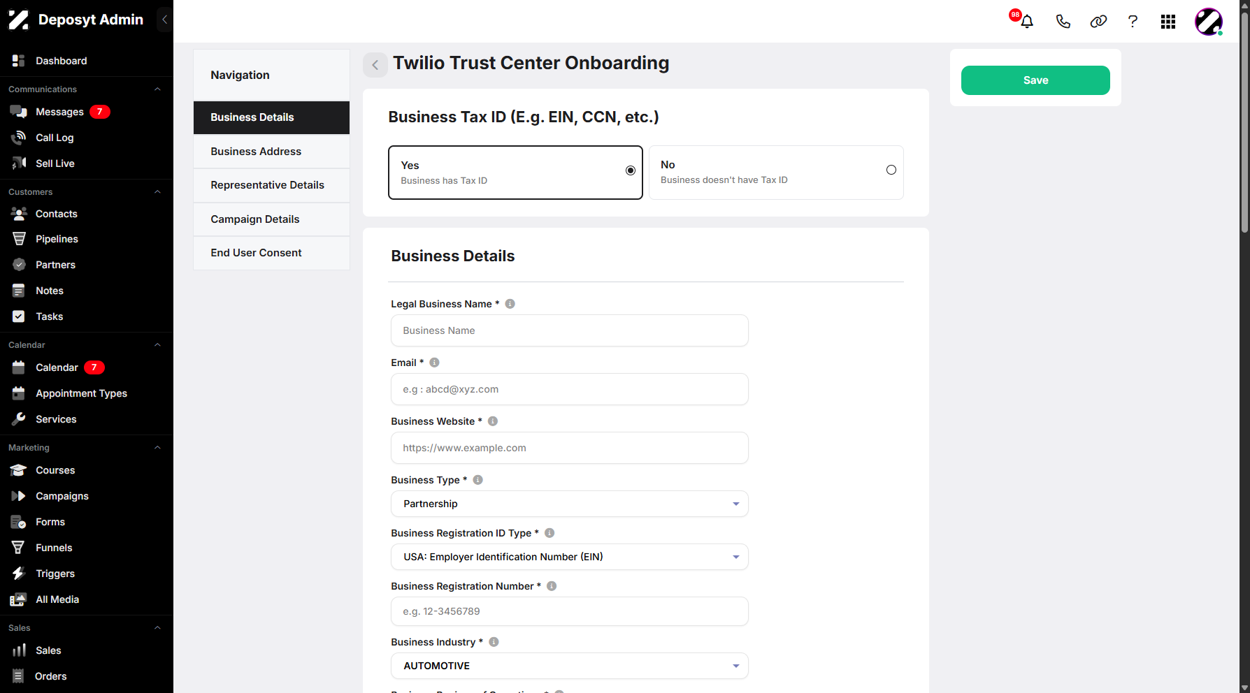Open the apps grid icon
Screen dimensions: 1250x693
pos(1168,22)
